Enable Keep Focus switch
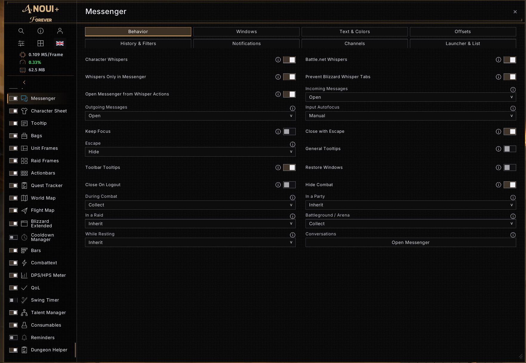Image resolution: width=526 pixels, height=363 pixels. click(289, 132)
